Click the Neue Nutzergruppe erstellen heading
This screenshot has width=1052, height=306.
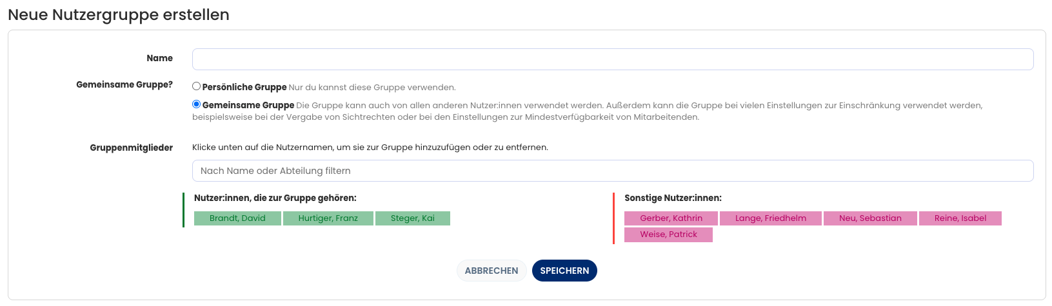click(119, 15)
